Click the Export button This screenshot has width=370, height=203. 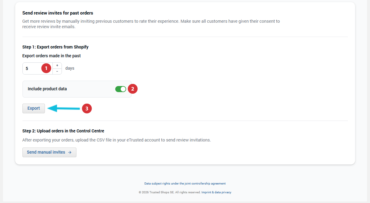point(34,108)
